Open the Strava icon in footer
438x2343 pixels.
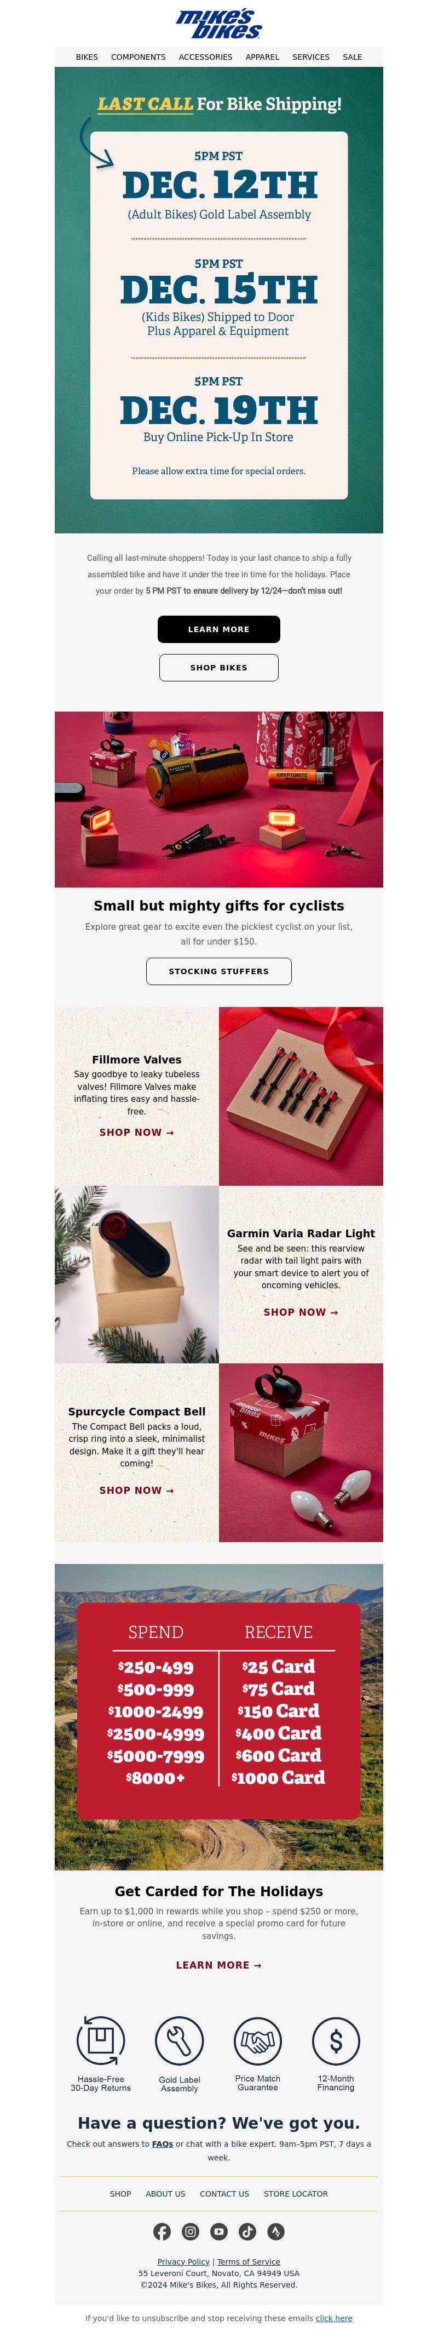tap(276, 2231)
